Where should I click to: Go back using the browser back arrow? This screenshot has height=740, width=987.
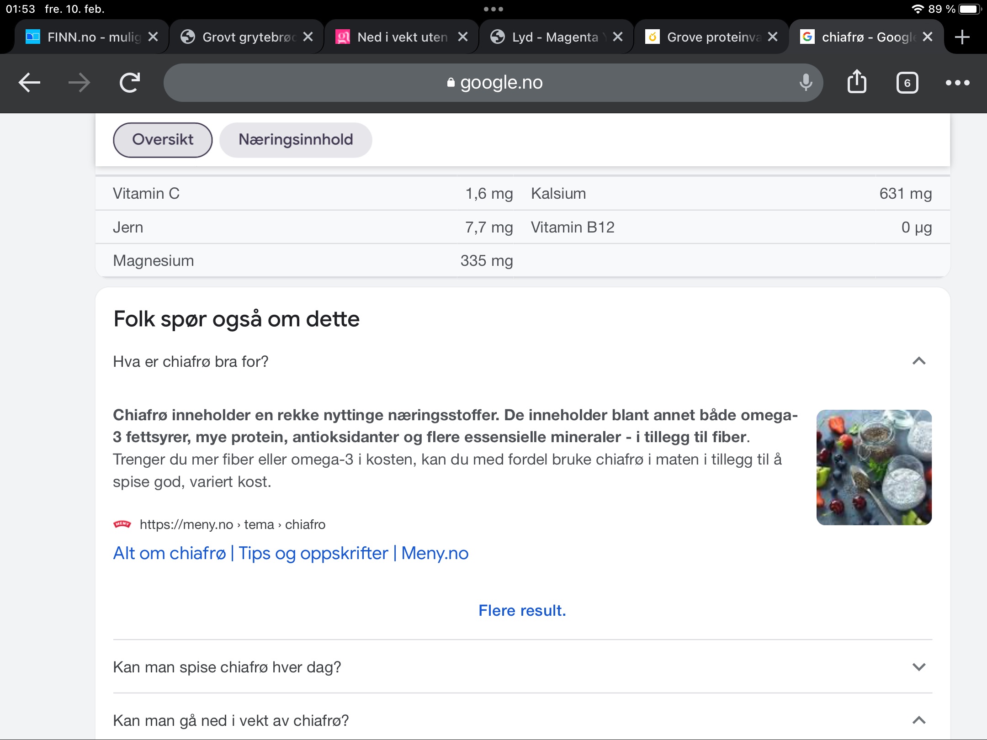coord(30,83)
